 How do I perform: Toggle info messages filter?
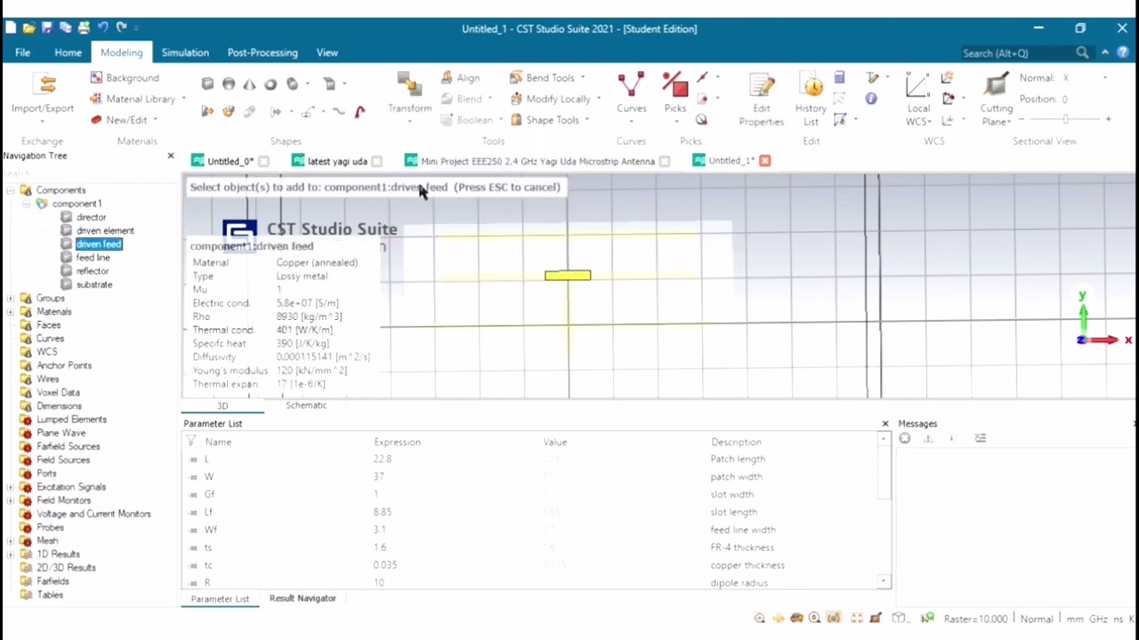tap(950, 438)
